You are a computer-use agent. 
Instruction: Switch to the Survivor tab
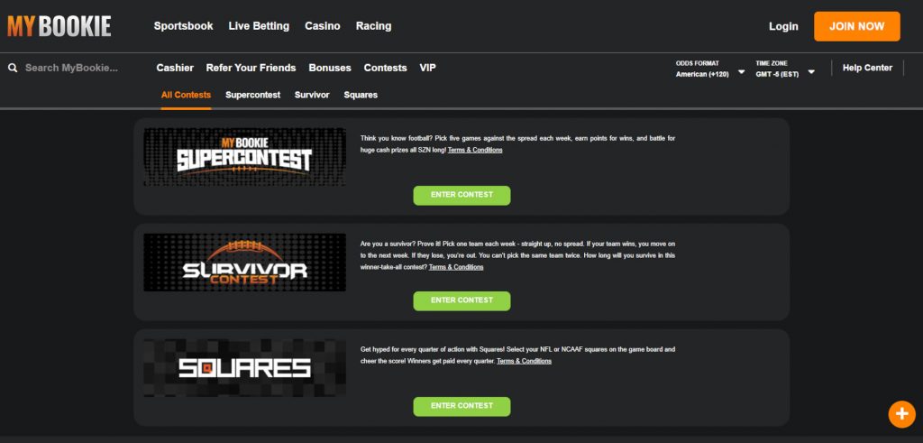312,95
